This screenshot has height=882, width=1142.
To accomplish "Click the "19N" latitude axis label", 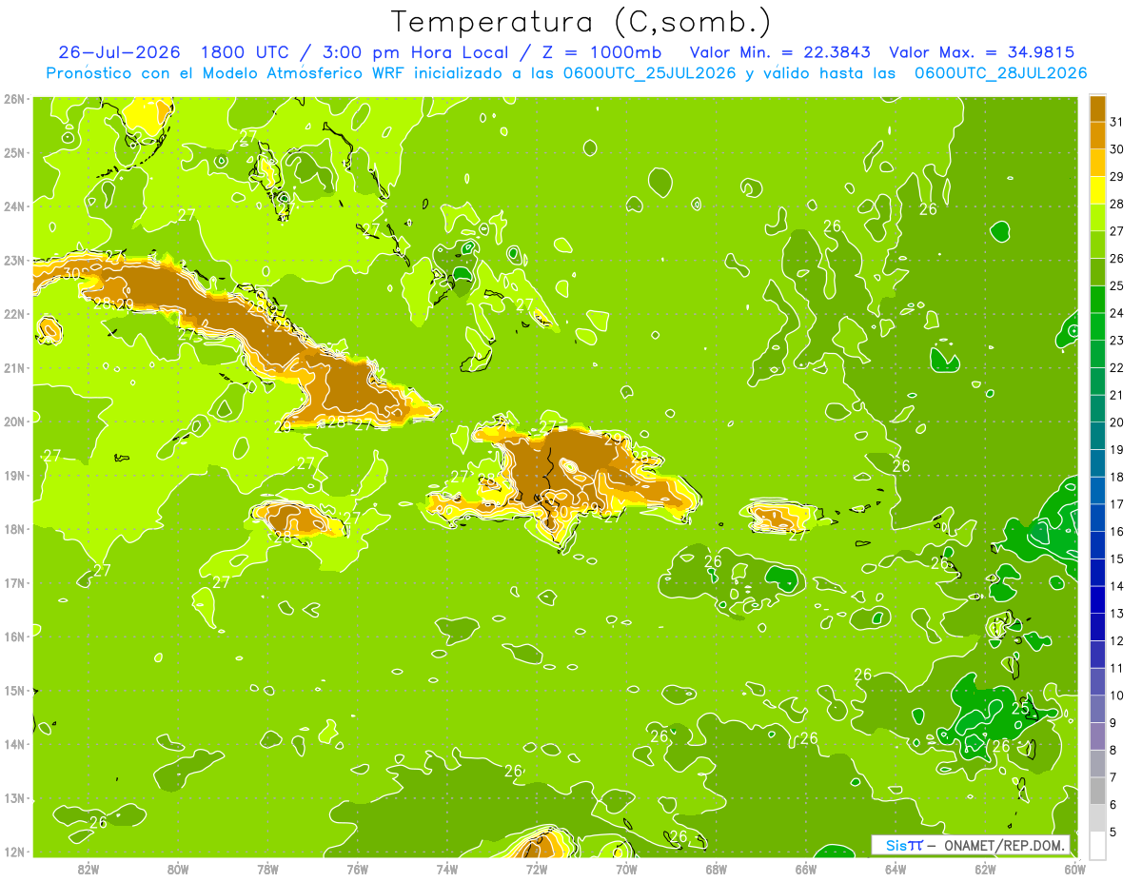I will [13, 475].
